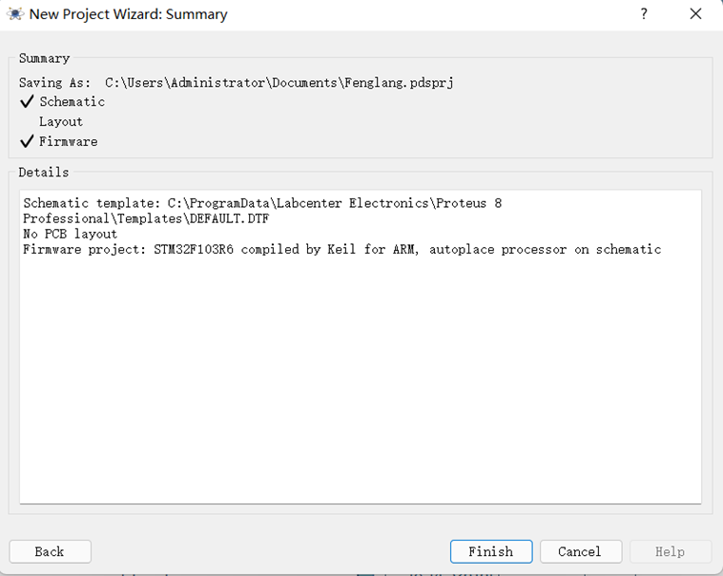This screenshot has height=576, width=723.
Task: Click the Layout item in Summary
Action: tap(61, 122)
